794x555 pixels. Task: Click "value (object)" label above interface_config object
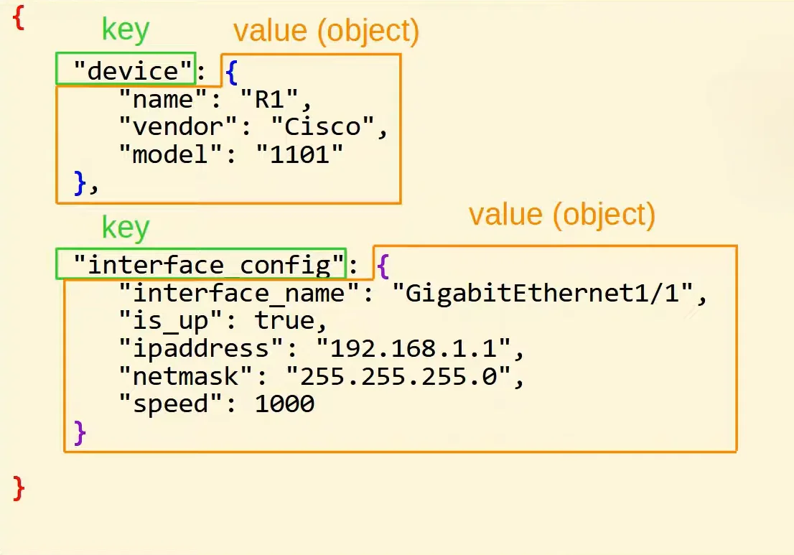(562, 215)
